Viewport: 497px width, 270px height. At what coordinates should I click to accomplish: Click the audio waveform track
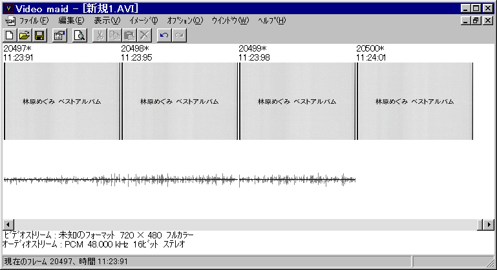coord(180,180)
